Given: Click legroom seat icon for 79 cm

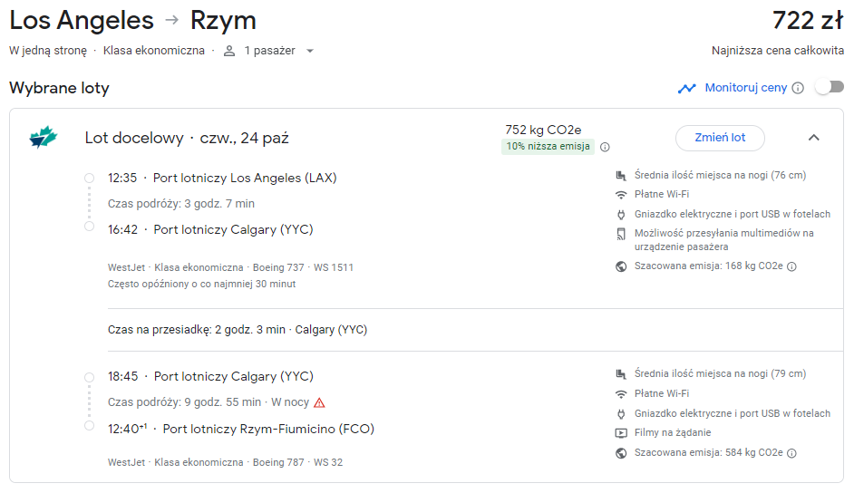Looking at the screenshot, I should pos(621,374).
